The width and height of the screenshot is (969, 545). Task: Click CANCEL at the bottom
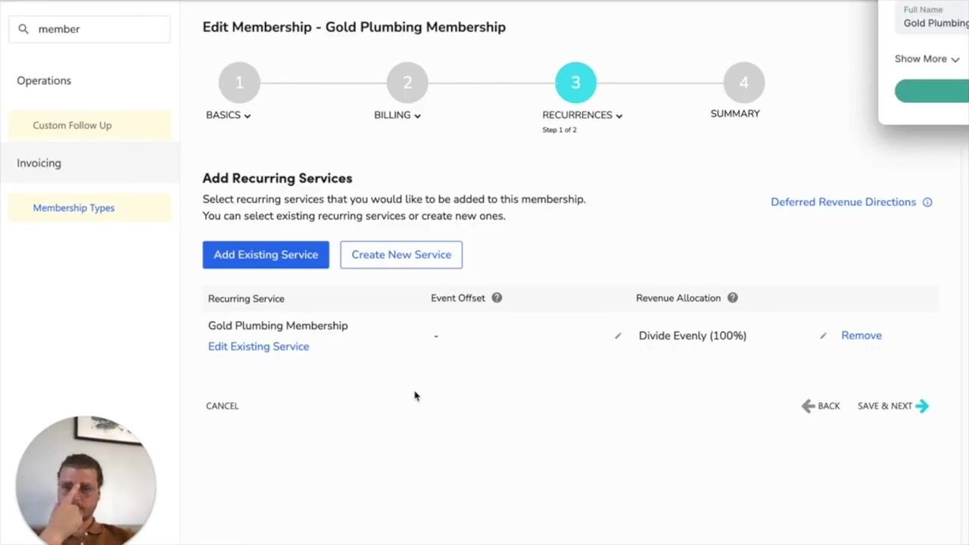[x=222, y=406]
